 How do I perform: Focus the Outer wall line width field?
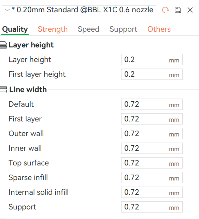[152, 133]
